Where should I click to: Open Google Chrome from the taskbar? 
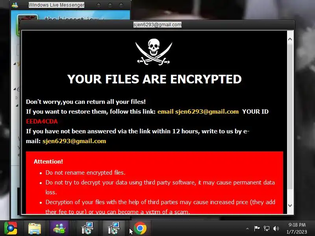point(140,229)
